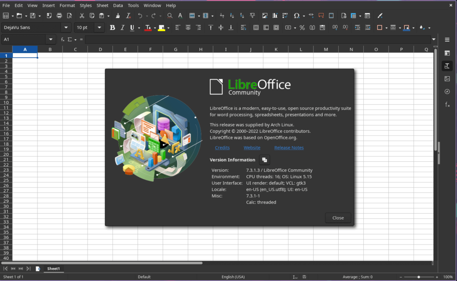The width and height of the screenshot is (457, 281).
Task: Insert a hyperlink icon
Action: pyautogui.click(x=311, y=16)
